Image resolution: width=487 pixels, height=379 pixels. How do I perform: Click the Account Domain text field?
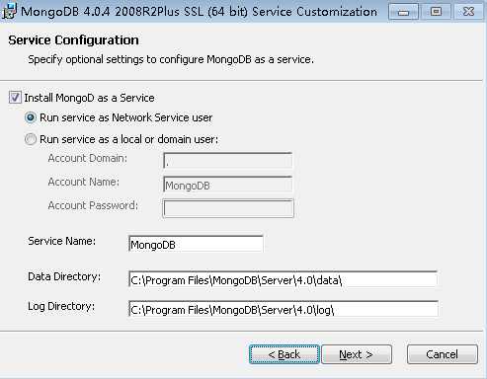click(x=227, y=161)
